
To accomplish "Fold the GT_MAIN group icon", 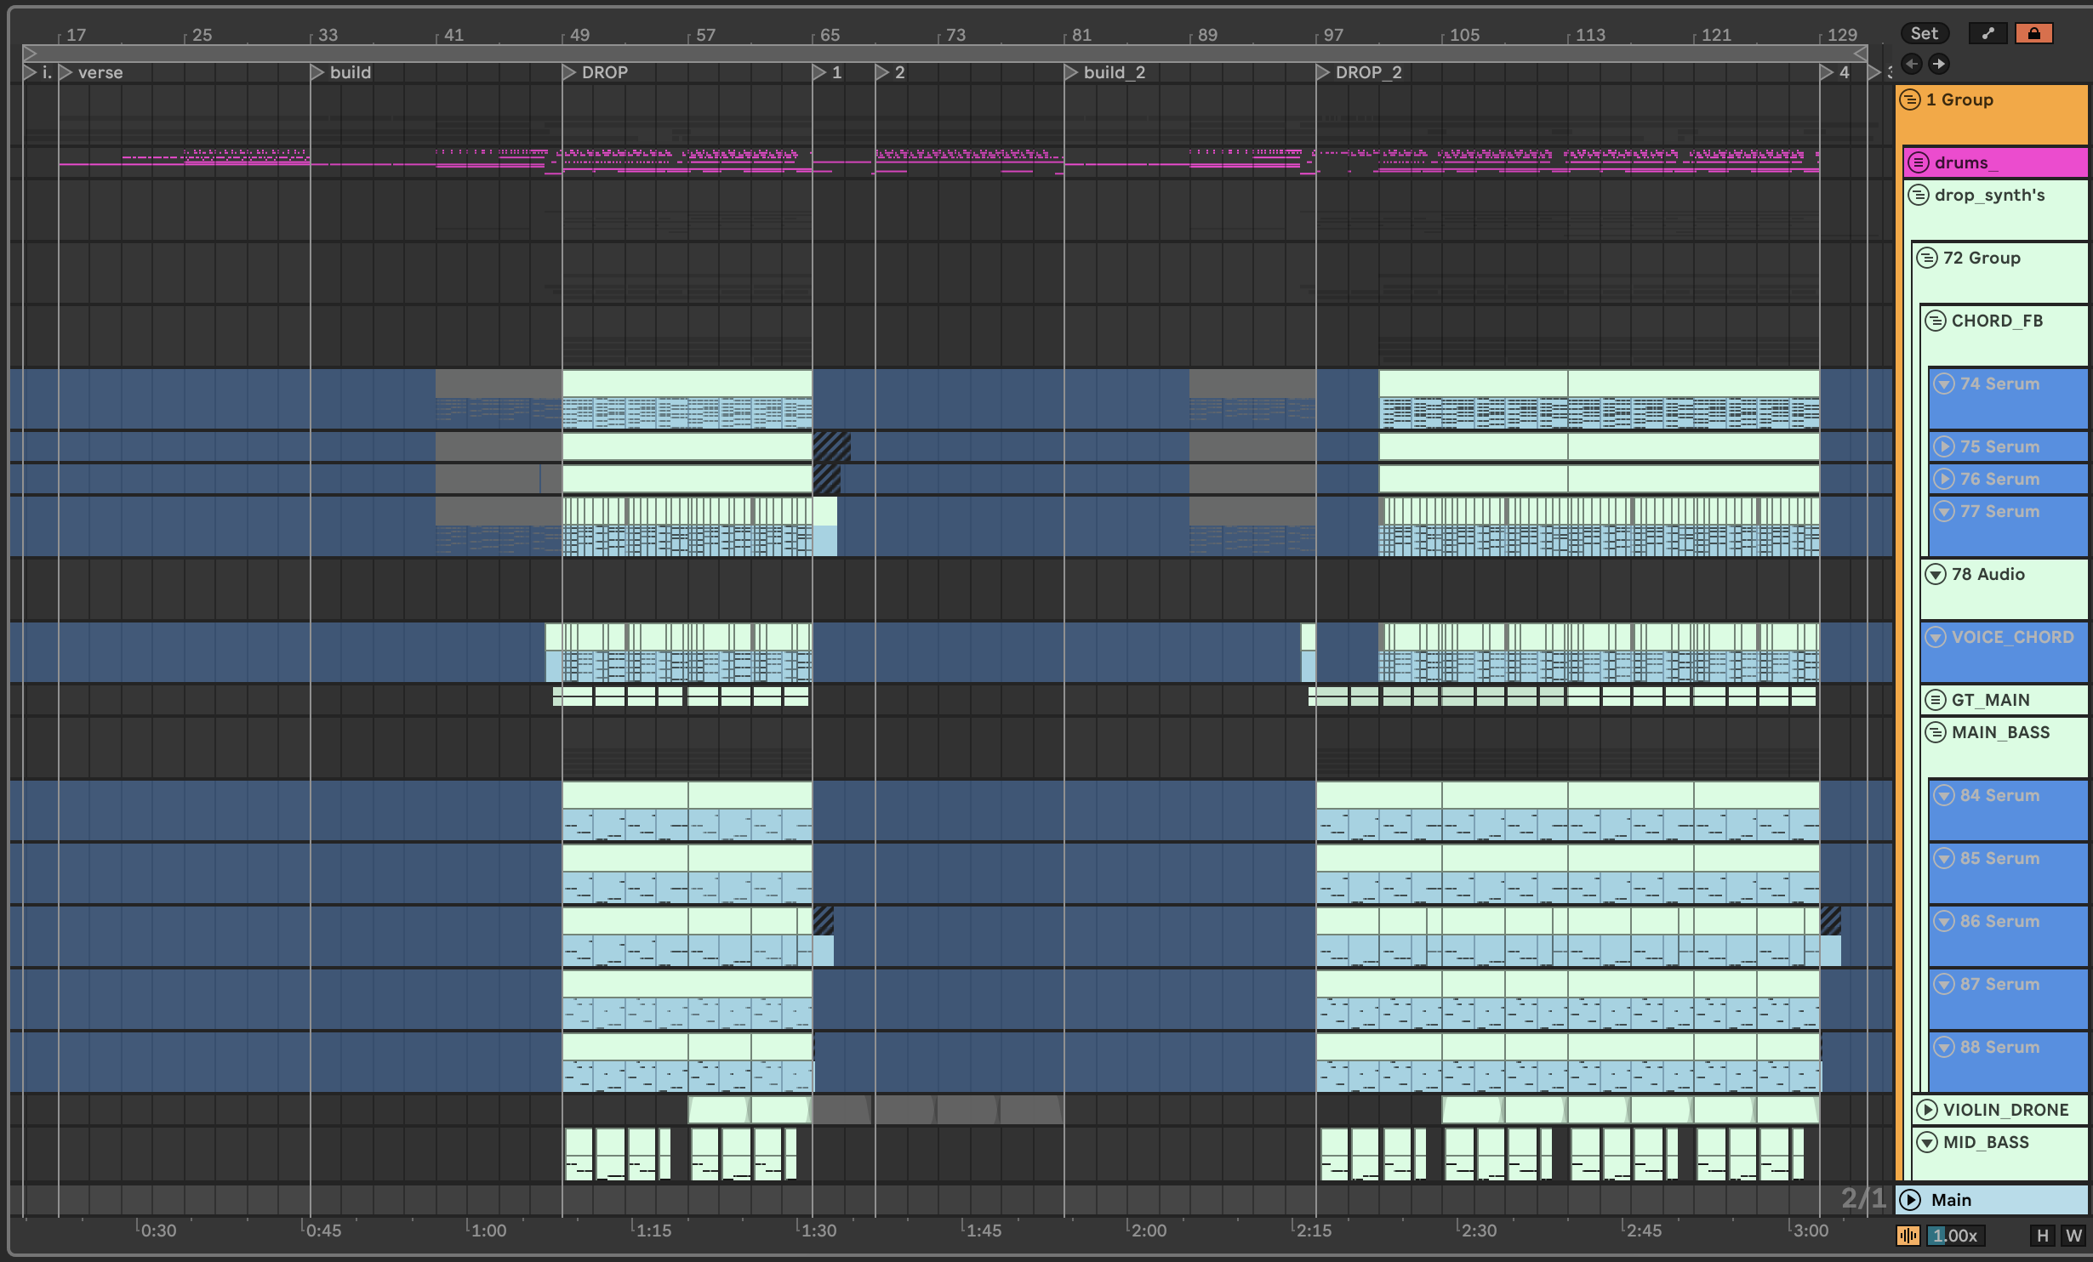I will [x=1936, y=700].
